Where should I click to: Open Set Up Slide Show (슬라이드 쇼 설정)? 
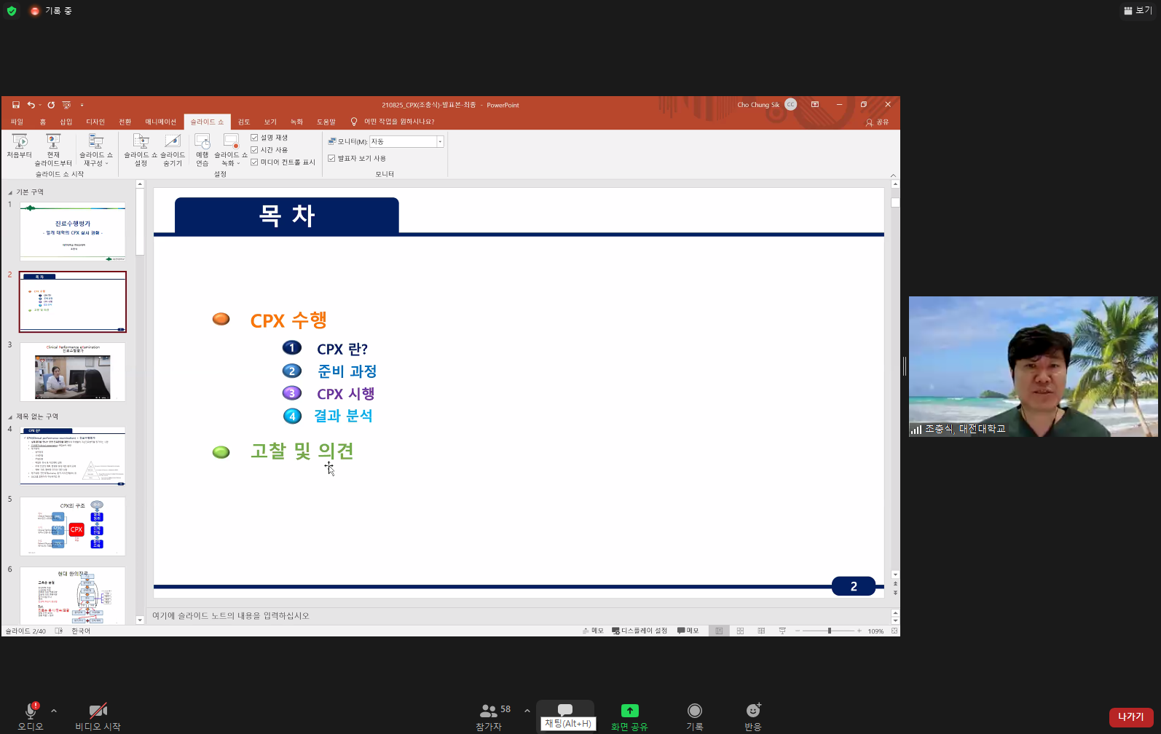pyautogui.click(x=141, y=150)
